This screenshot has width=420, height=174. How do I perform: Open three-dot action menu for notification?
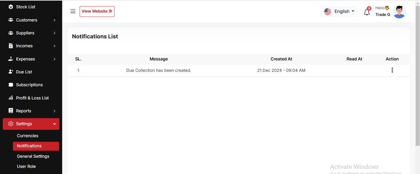[392, 70]
